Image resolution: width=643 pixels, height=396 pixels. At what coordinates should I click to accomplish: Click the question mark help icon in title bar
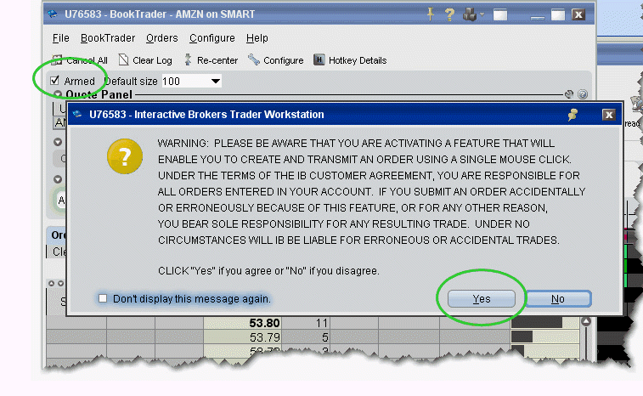pos(450,14)
